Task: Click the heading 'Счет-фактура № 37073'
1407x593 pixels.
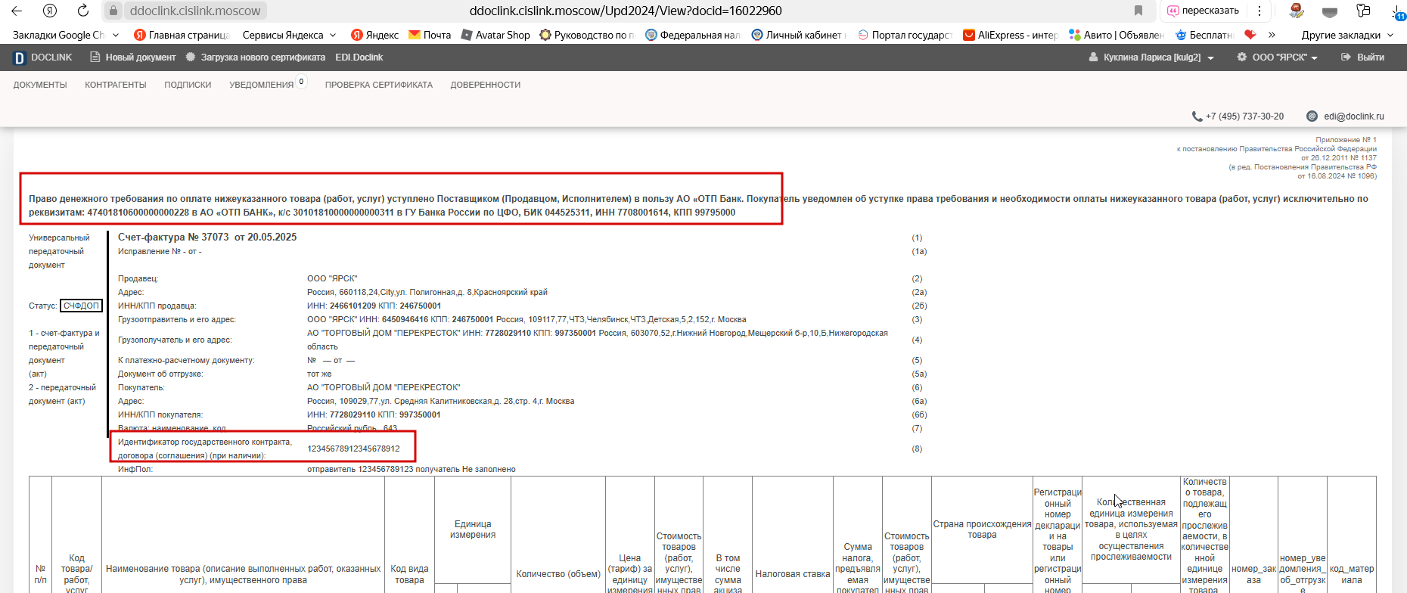Action: [x=173, y=238]
